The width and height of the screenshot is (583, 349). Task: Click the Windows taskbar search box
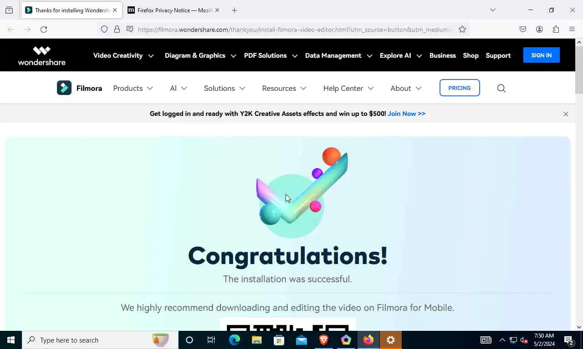click(100, 340)
